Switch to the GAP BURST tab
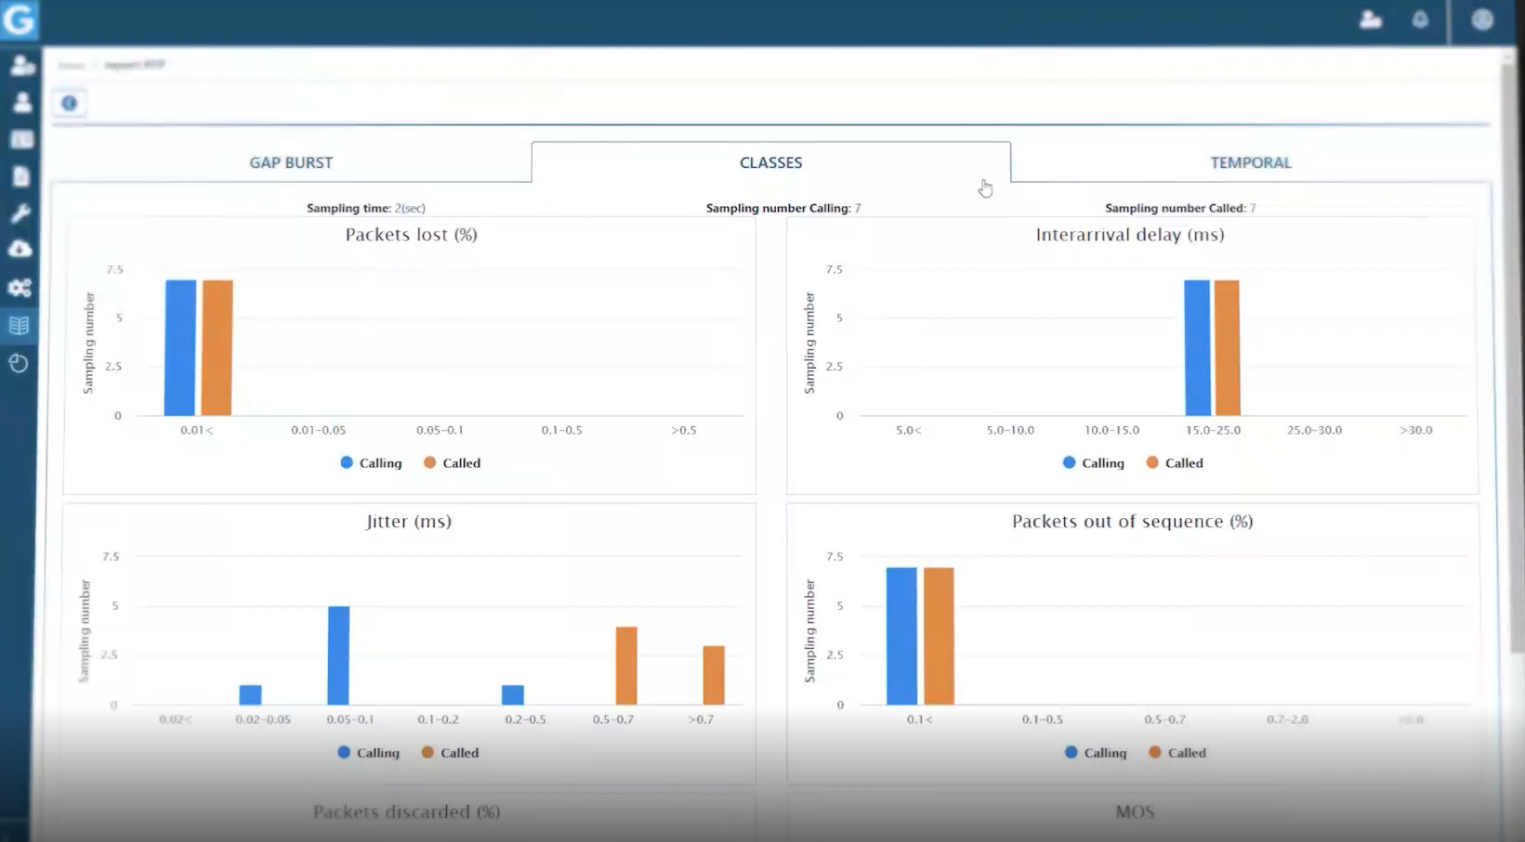Image resolution: width=1525 pixels, height=842 pixels. (291, 162)
